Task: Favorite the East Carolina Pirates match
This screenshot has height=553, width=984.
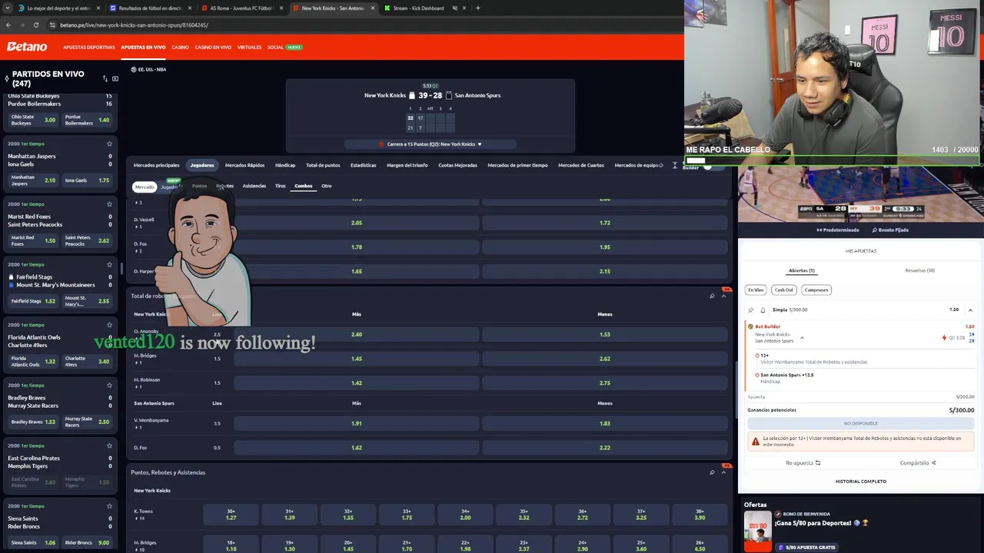Action: tap(109, 445)
